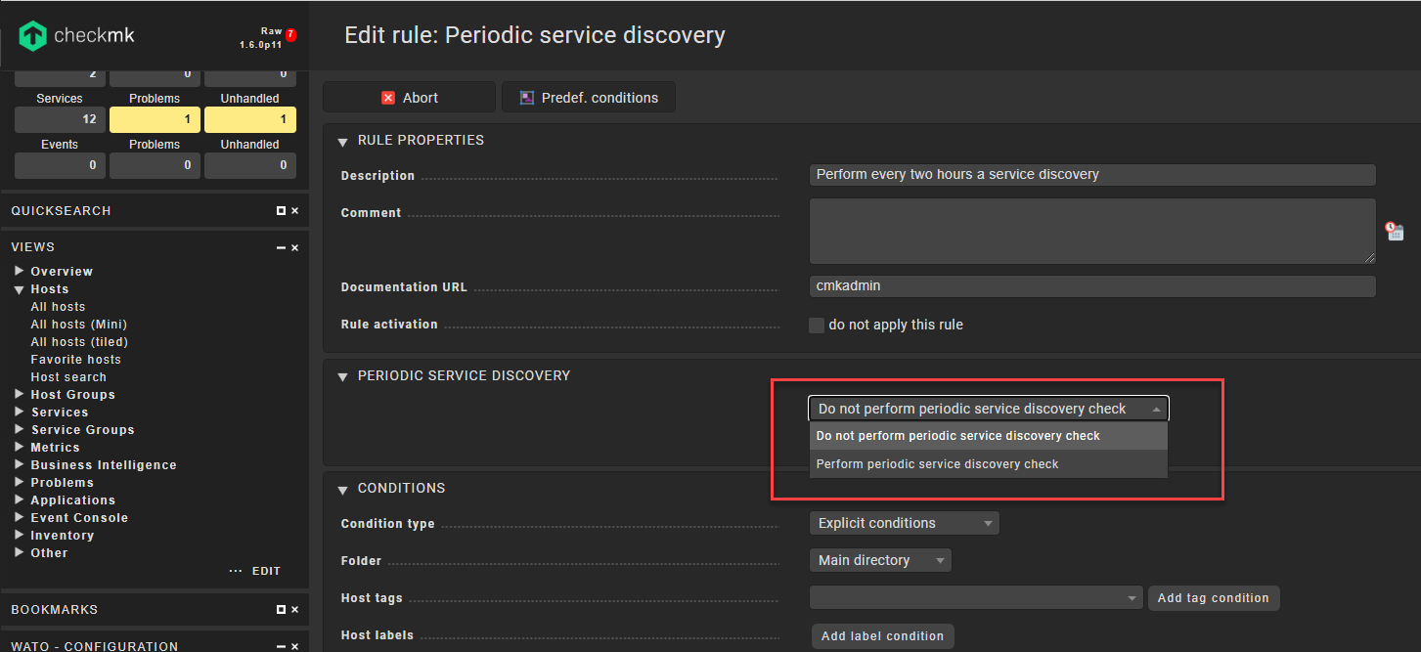The image size is (1421, 652).
Task: Expand the Problems tree node
Action: point(19,482)
